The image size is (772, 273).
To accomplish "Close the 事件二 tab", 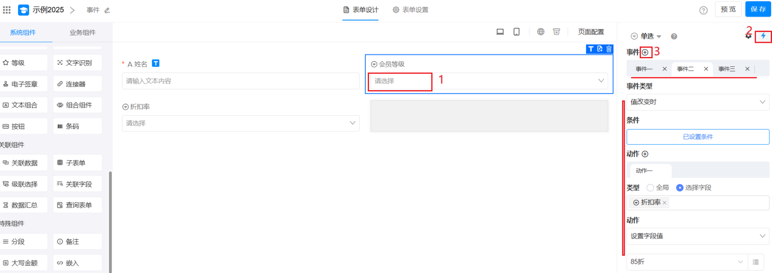I will click(x=706, y=69).
